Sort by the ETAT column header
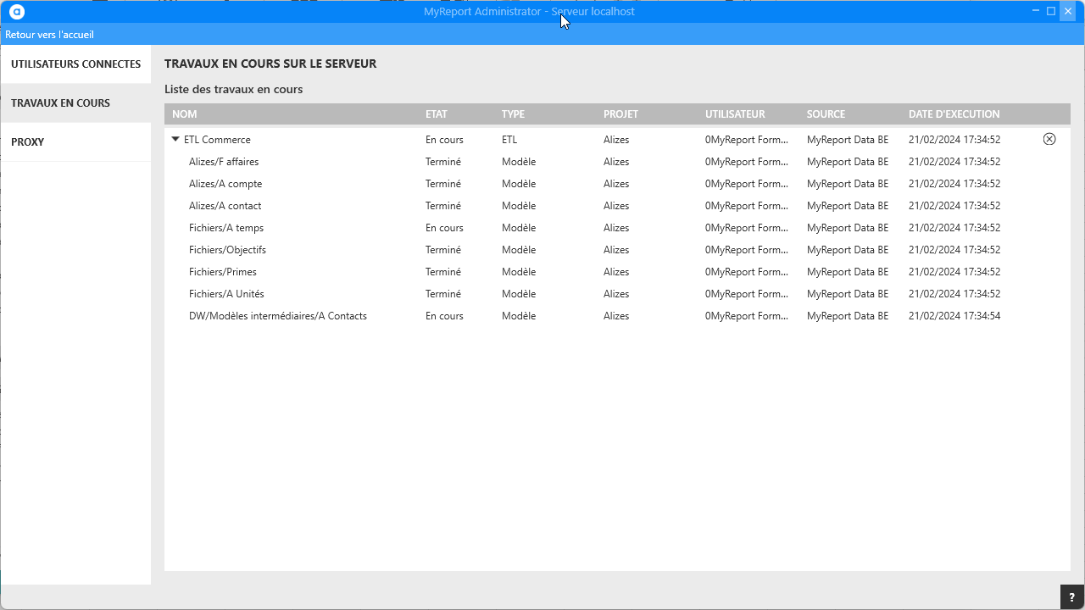The width and height of the screenshot is (1085, 610). coord(436,114)
